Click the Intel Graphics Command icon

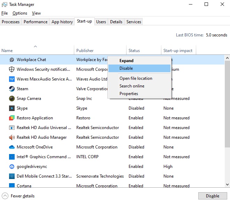[12, 157]
